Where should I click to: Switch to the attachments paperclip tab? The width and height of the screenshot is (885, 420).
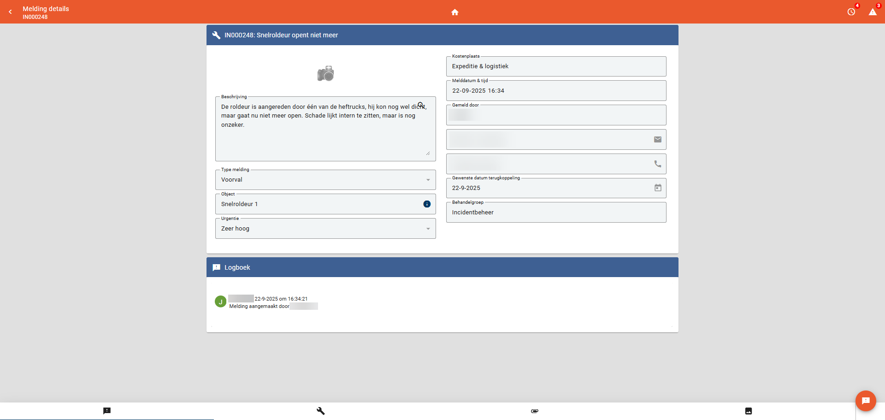(x=535, y=411)
